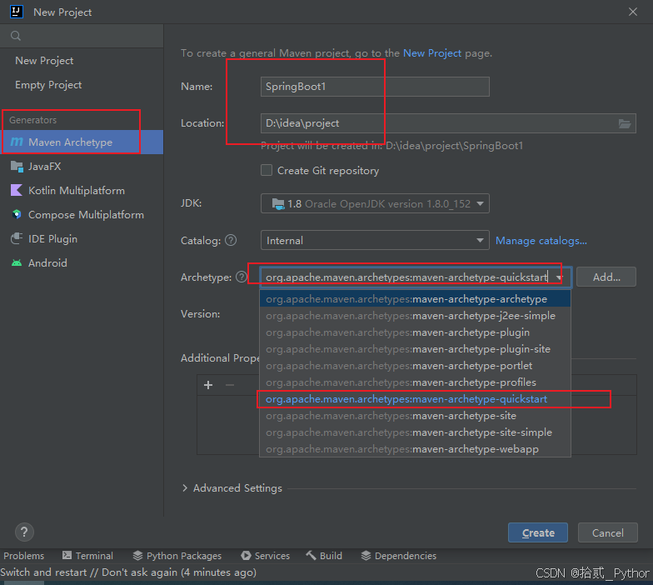Click the Create button

pos(538,532)
